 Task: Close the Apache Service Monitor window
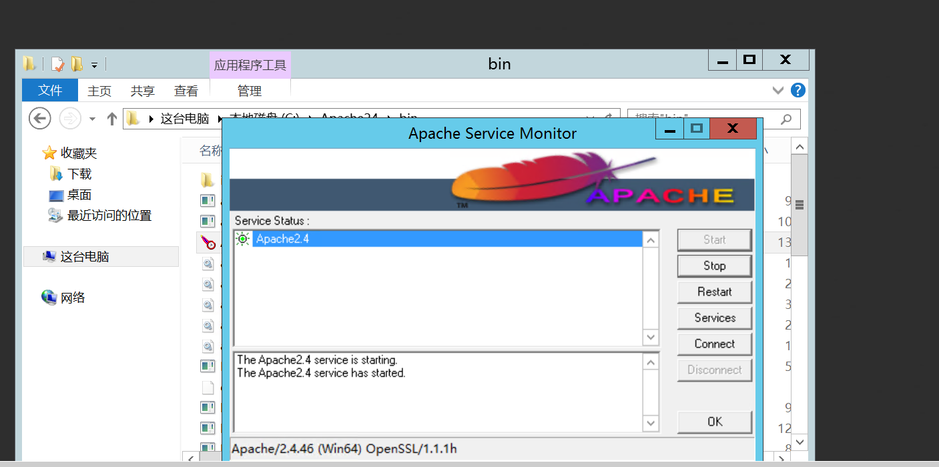(x=733, y=129)
